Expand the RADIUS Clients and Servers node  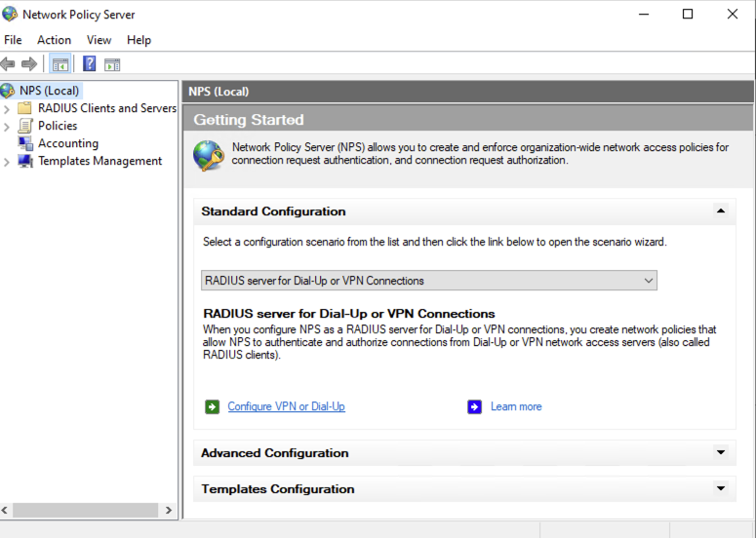(x=7, y=108)
